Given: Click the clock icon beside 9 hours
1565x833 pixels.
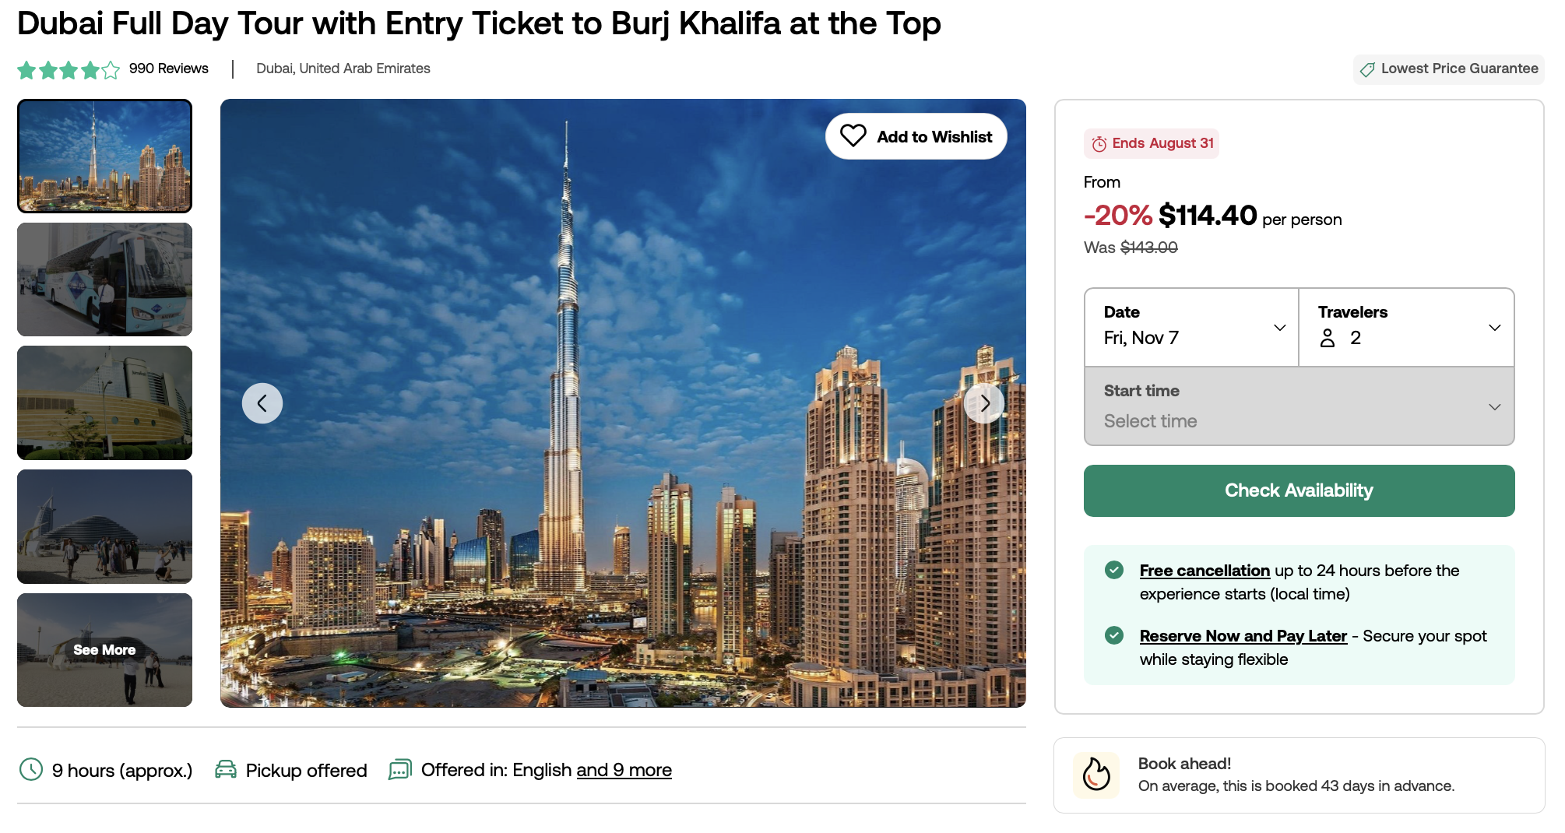Looking at the screenshot, I should pyautogui.click(x=31, y=770).
